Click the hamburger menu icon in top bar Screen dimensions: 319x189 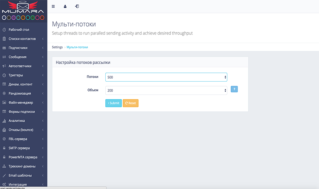53,6
